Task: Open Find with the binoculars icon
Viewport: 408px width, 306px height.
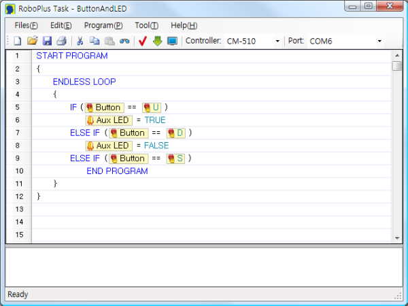Action: 124,41
